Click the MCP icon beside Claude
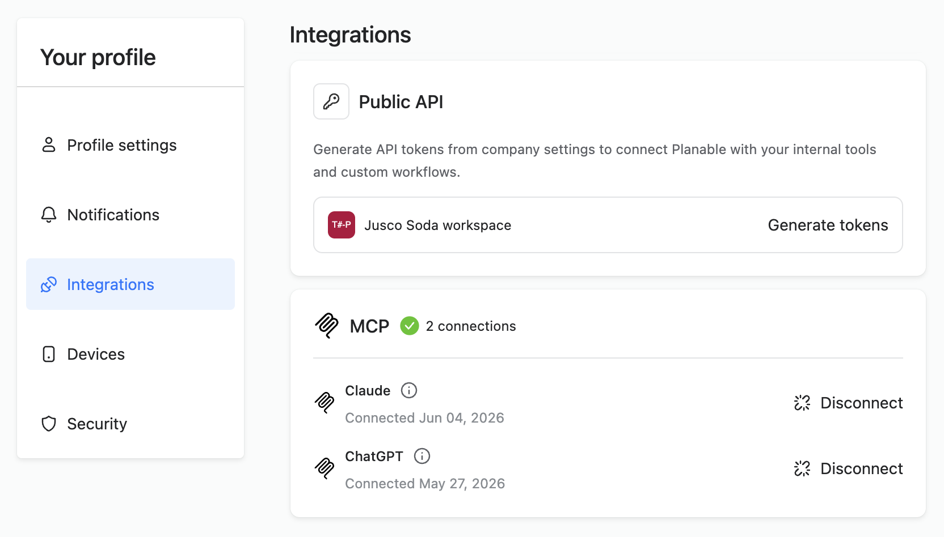 coord(324,403)
